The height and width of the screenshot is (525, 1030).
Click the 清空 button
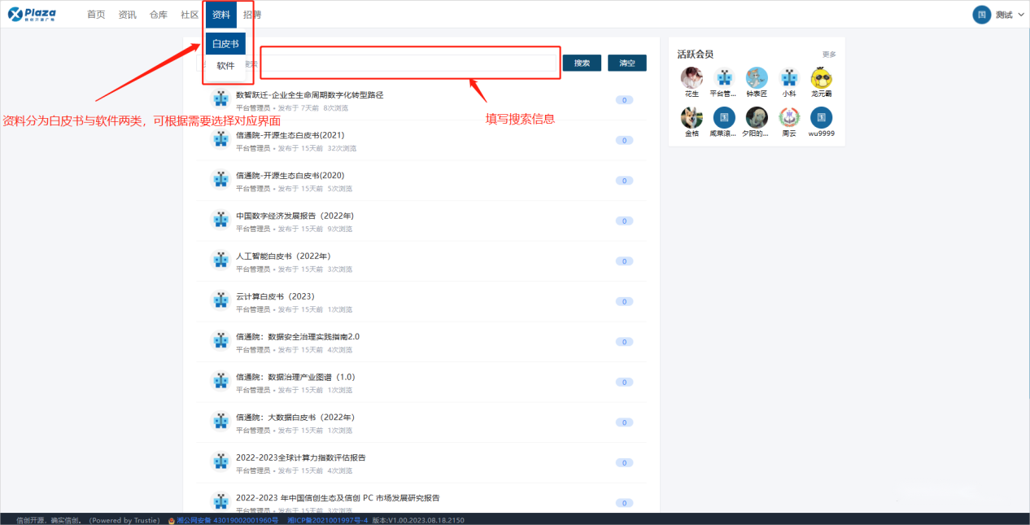626,63
